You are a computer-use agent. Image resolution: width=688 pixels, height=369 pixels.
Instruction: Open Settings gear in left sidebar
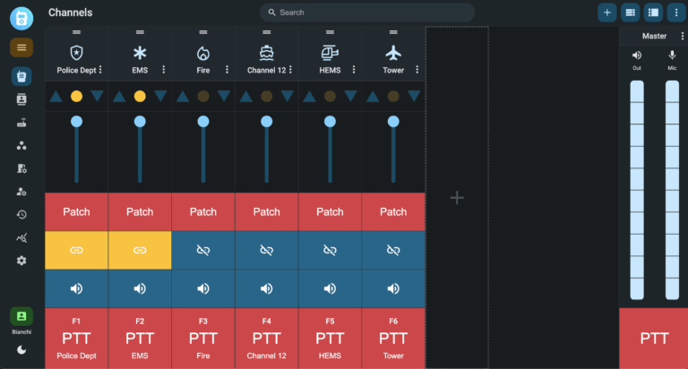pyautogui.click(x=21, y=261)
